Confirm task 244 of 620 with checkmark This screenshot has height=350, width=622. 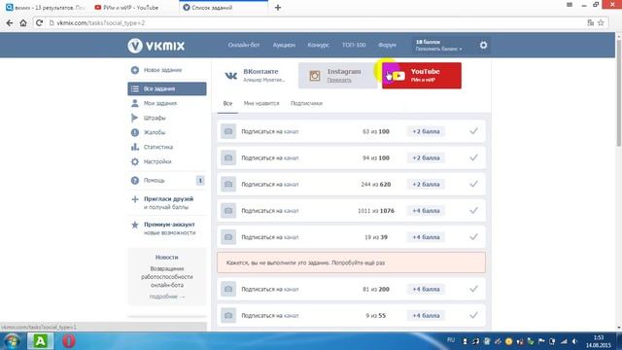473,184
